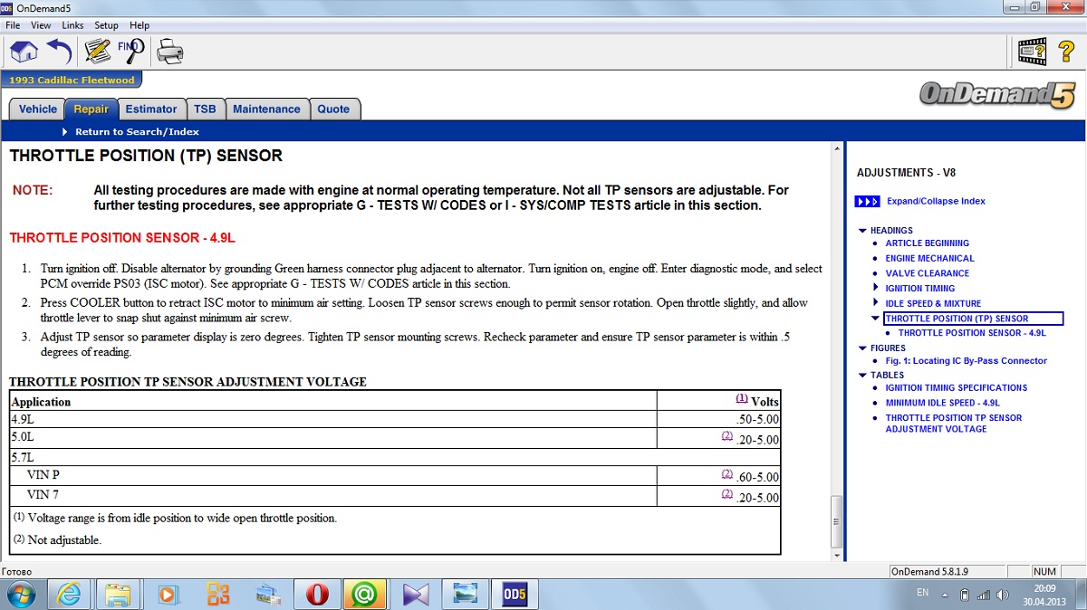Expand the IDLE SPEED & MIXTURE node
1087x610 pixels.
pos(875,303)
